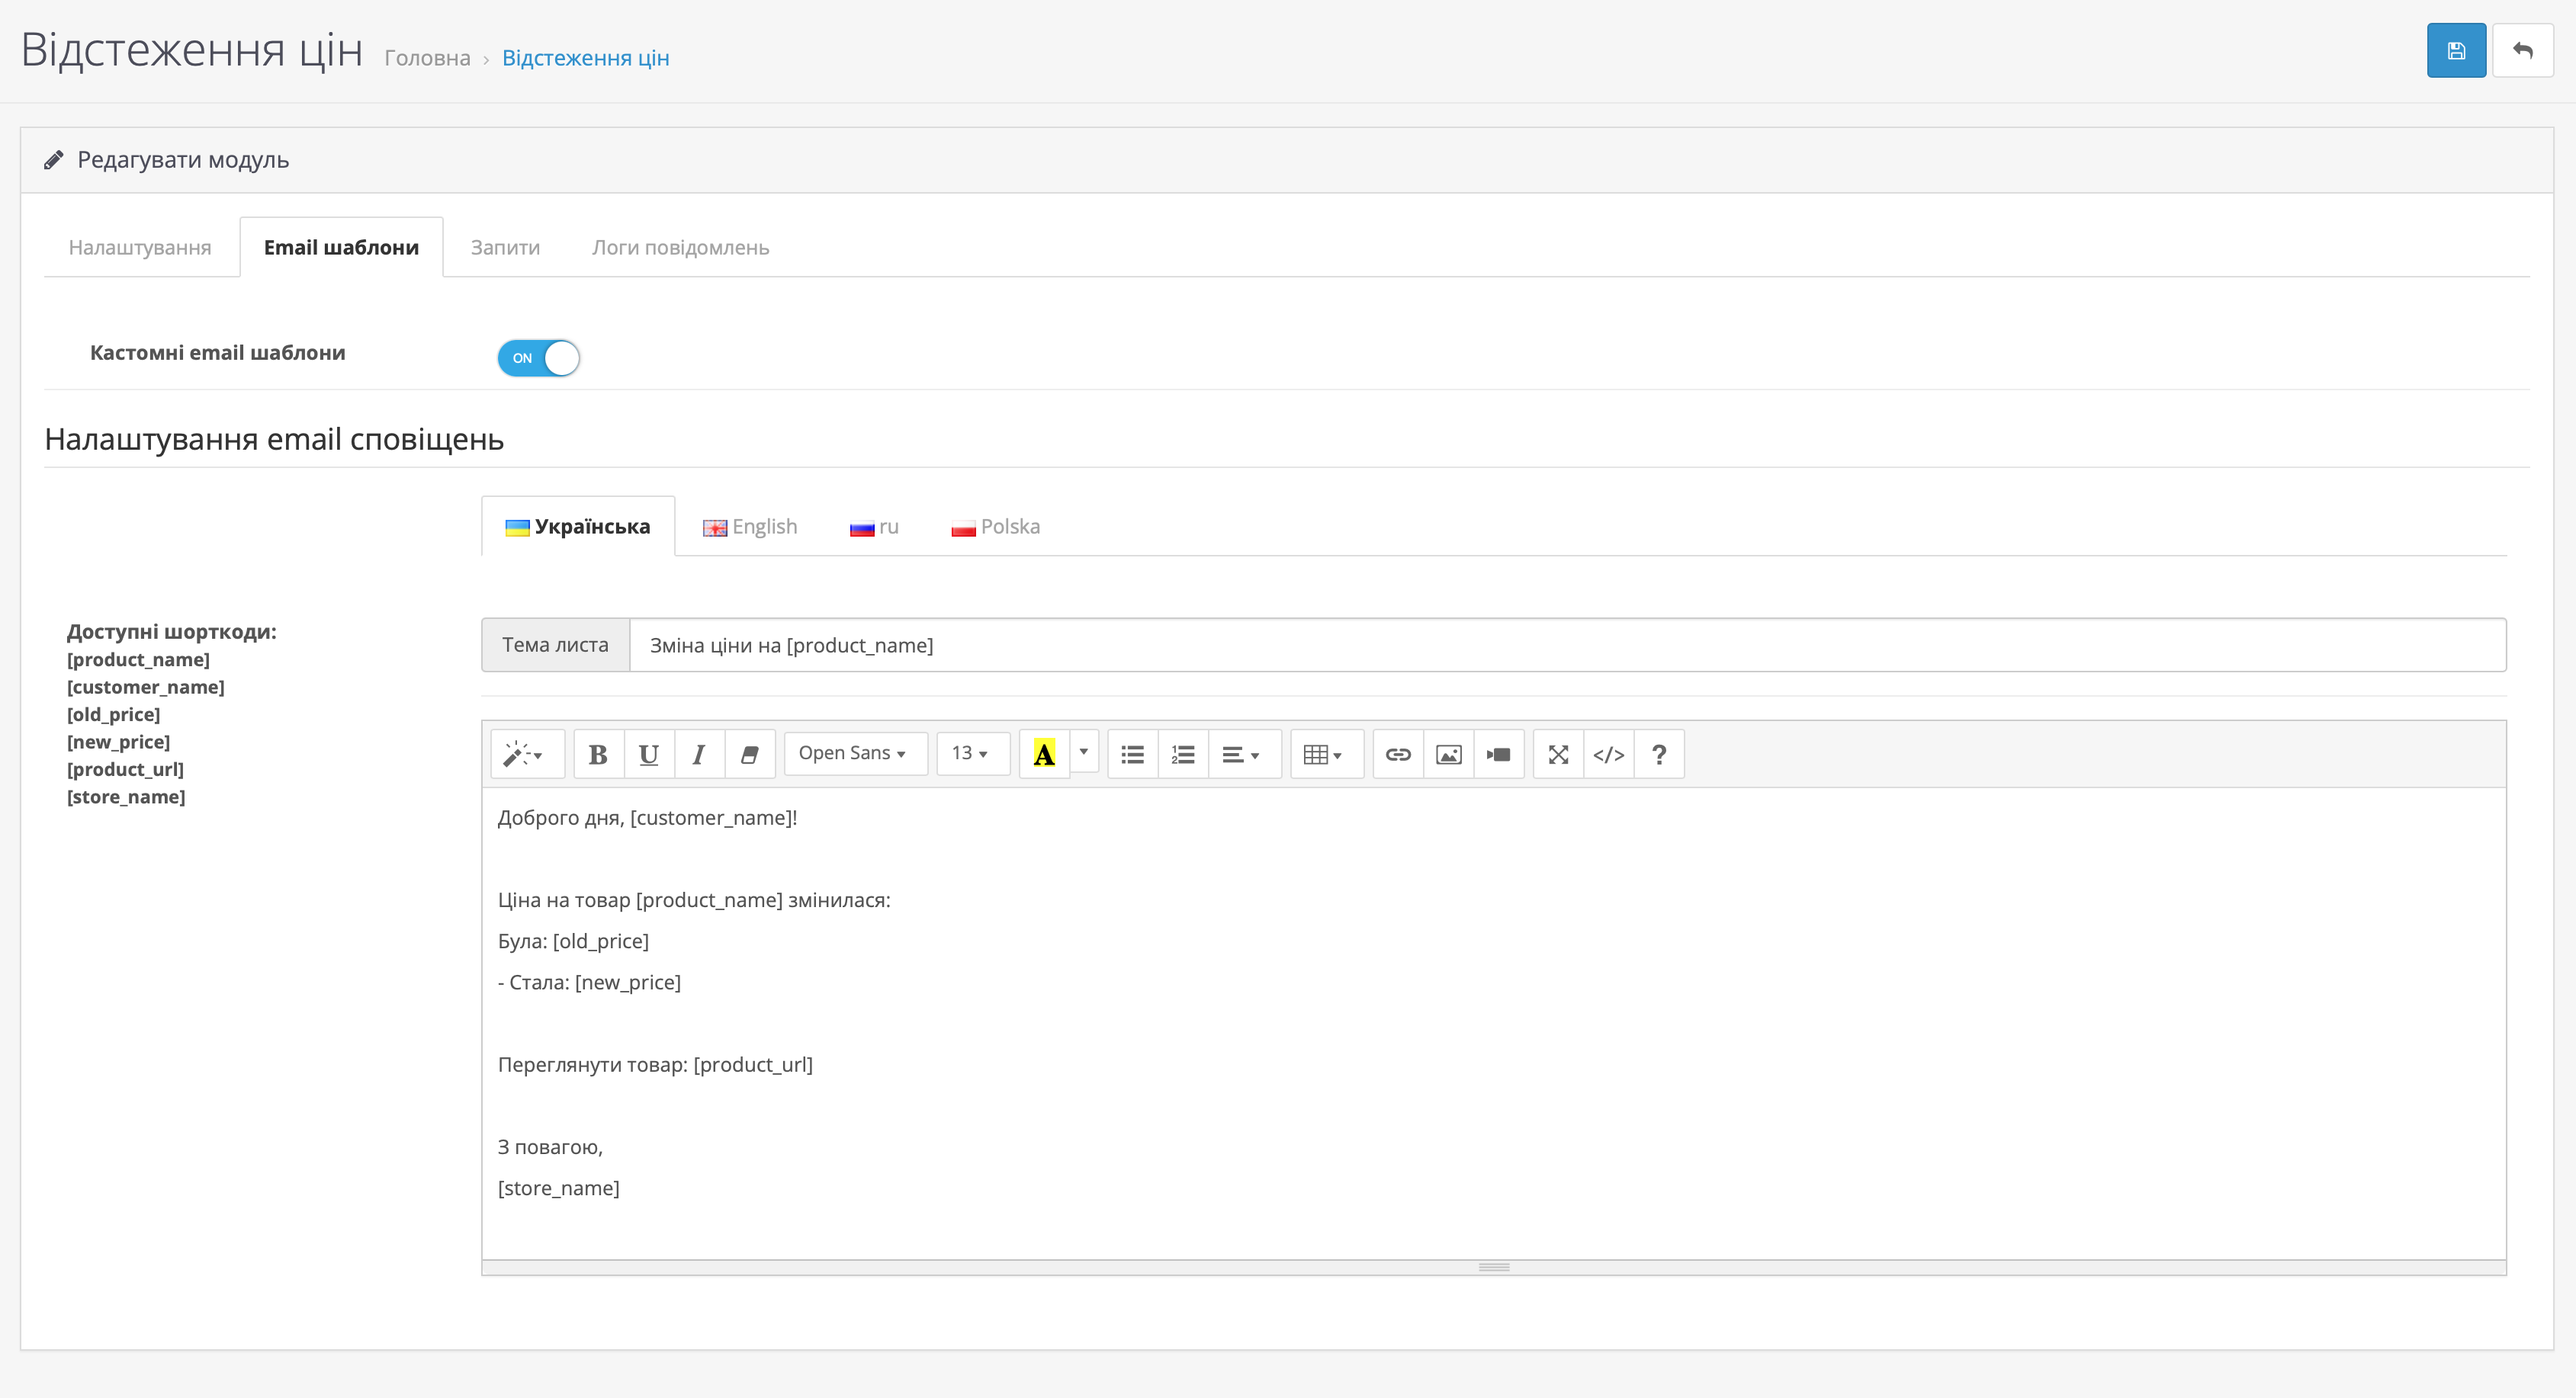Image resolution: width=2576 pixels, height=1398 pixels.
Task: Click the back arrow icon button
Action: (x=2522, y=51)
